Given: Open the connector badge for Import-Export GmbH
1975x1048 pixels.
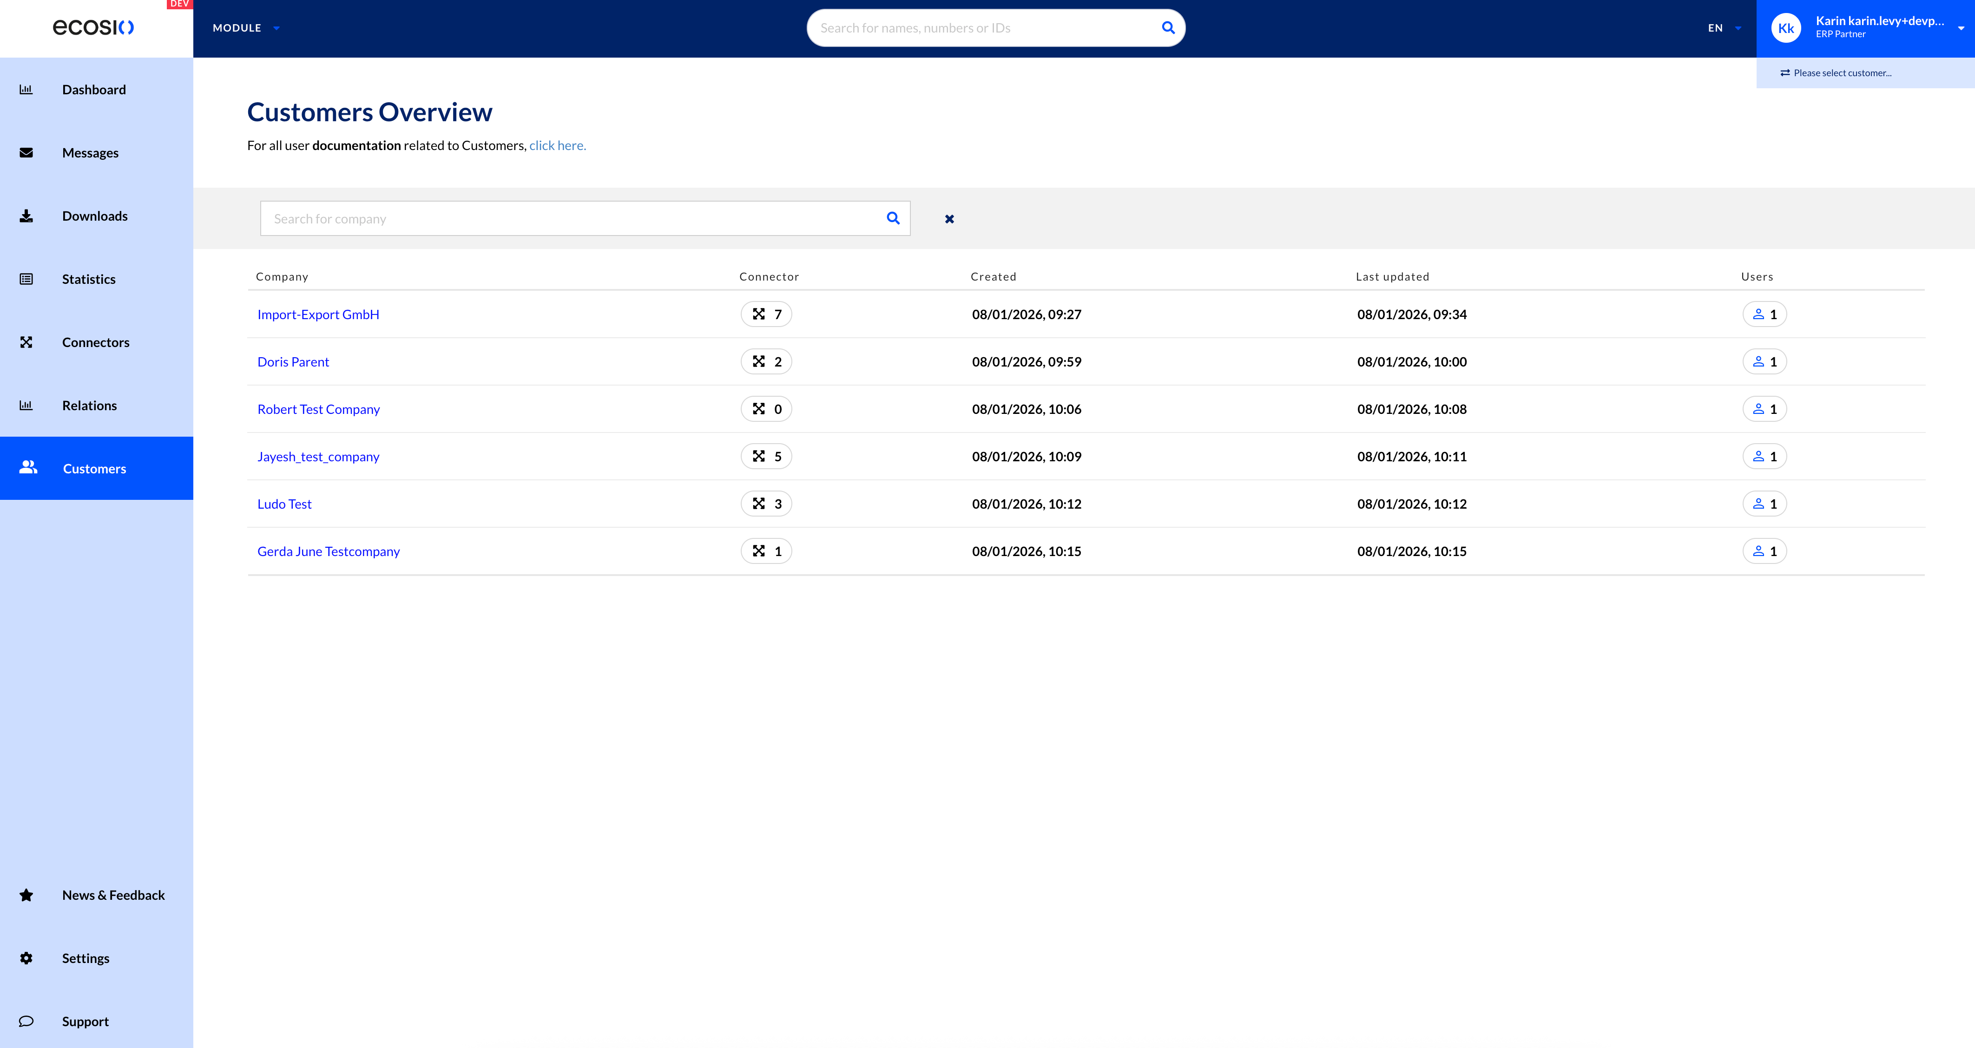Looking at the screenshot, I should click(766, 314).
